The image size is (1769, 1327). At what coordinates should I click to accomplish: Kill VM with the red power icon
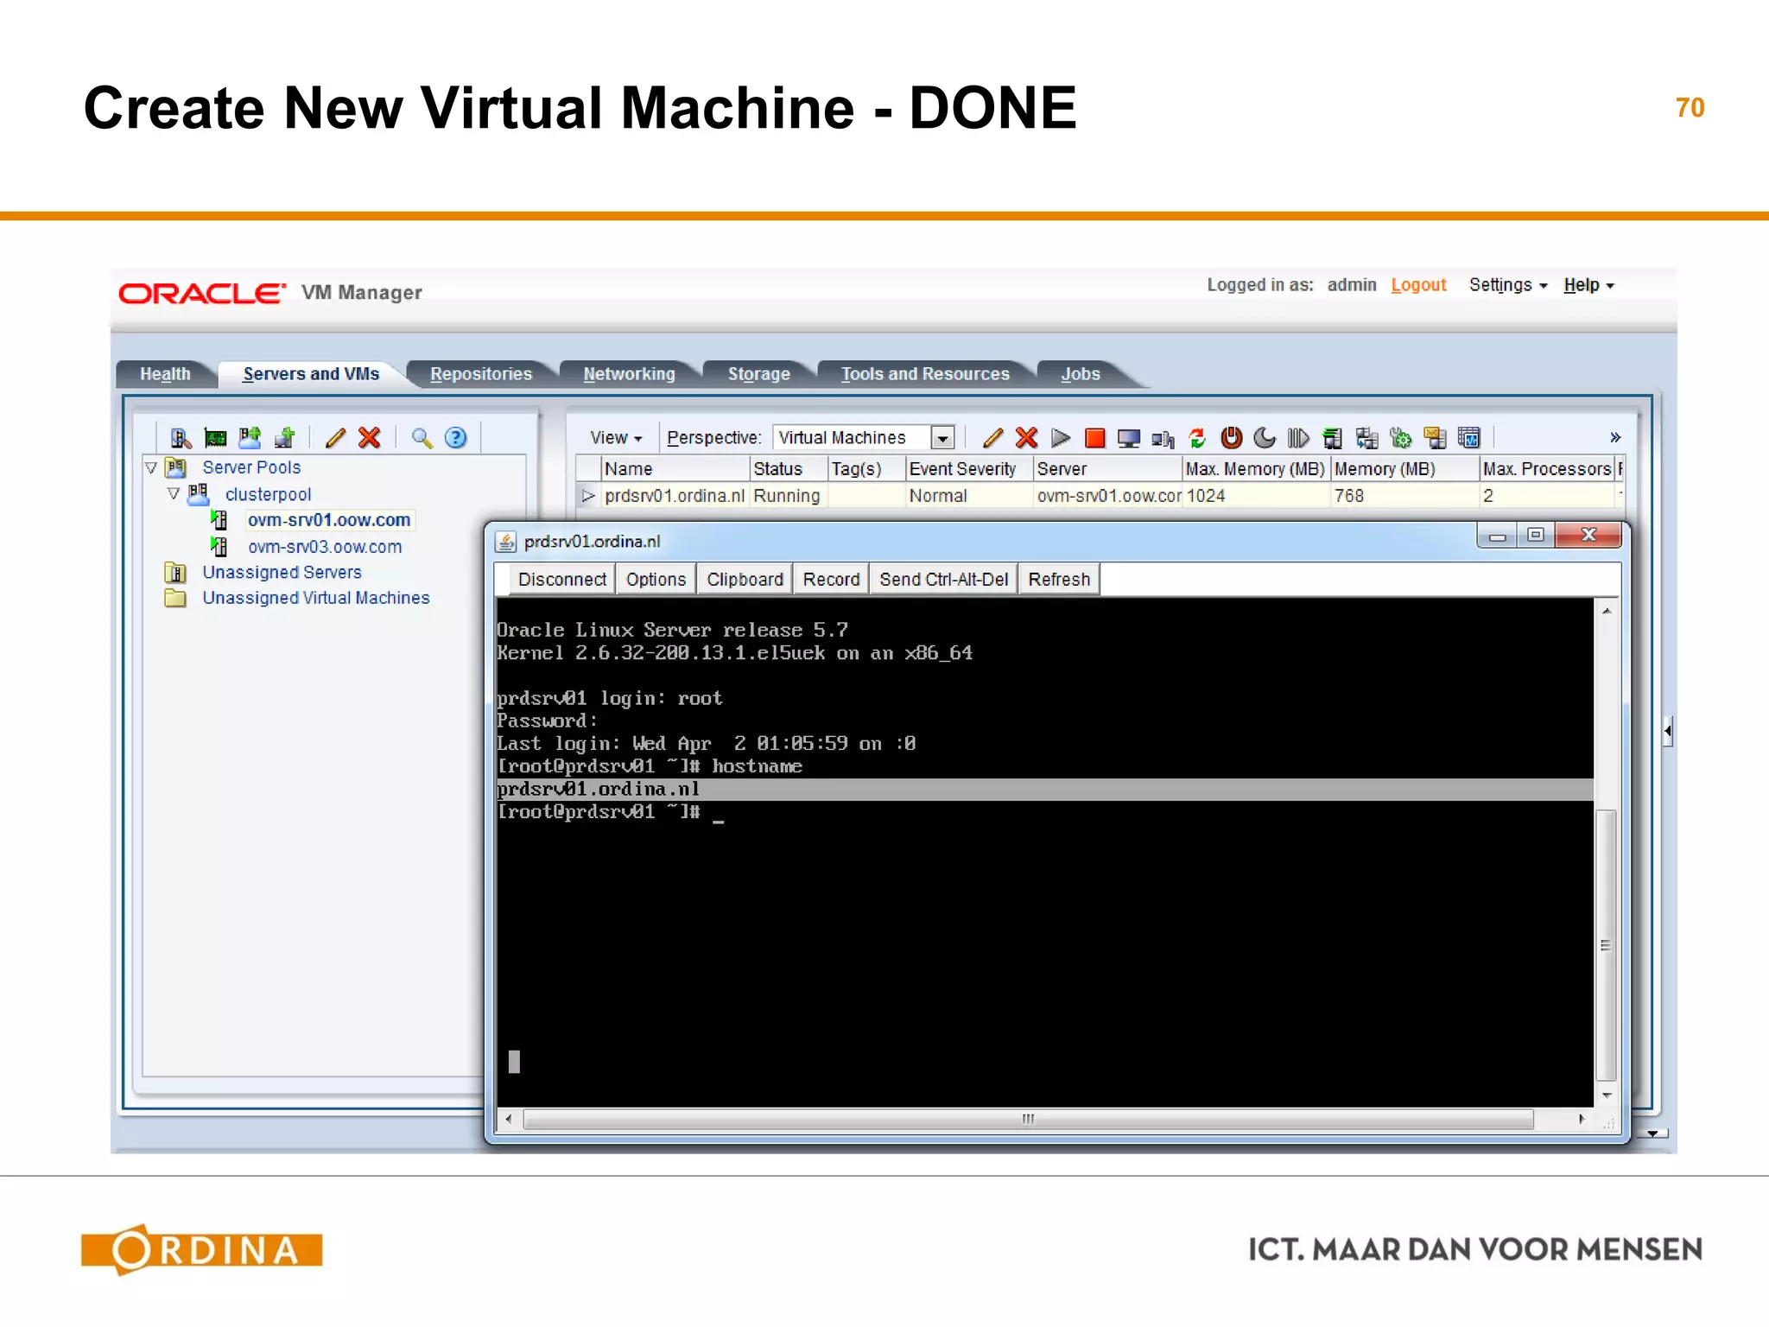point(1231,438)
